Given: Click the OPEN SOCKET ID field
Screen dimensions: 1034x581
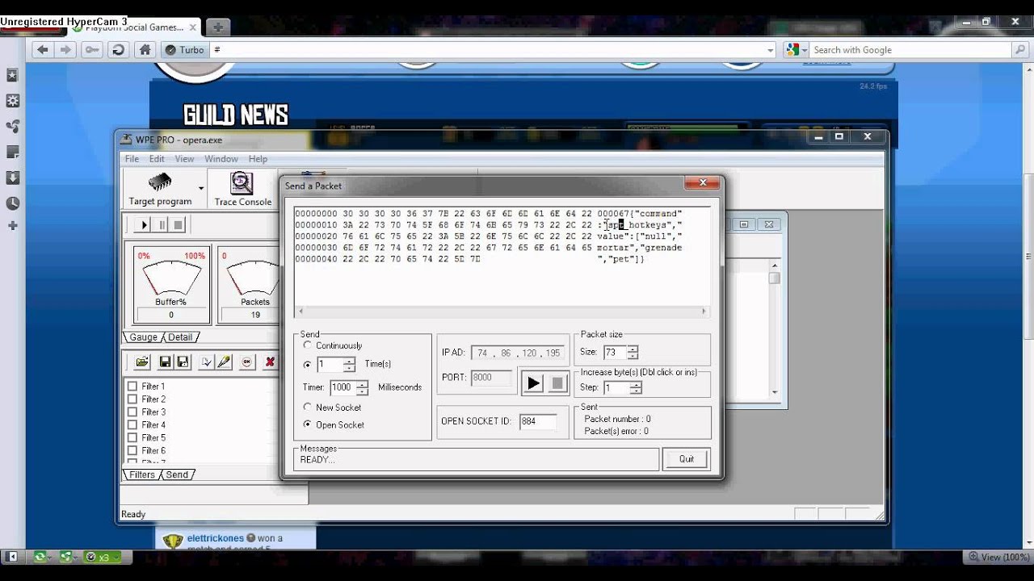Looking at the screenshot, I should coord(537,421).
